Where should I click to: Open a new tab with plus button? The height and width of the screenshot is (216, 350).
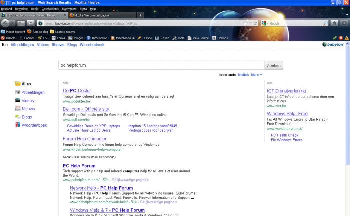(x=140, y=15)
